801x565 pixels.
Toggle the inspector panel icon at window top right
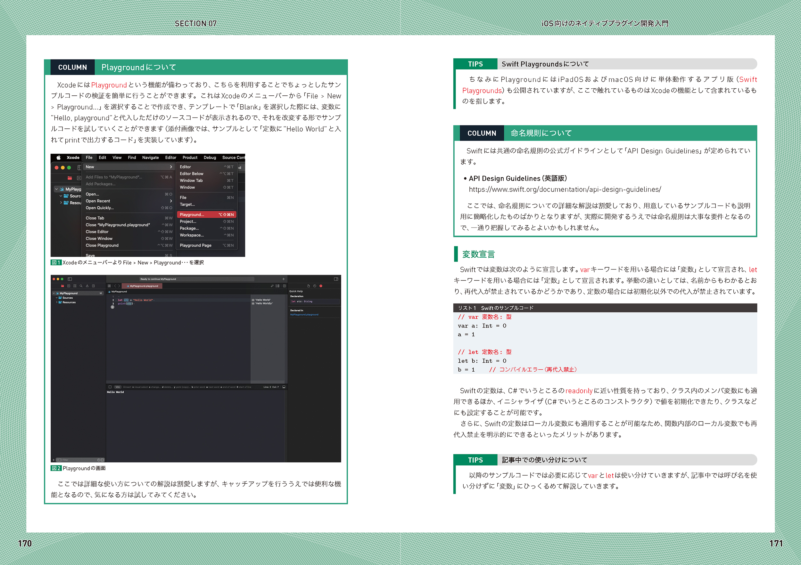[336, 279]
